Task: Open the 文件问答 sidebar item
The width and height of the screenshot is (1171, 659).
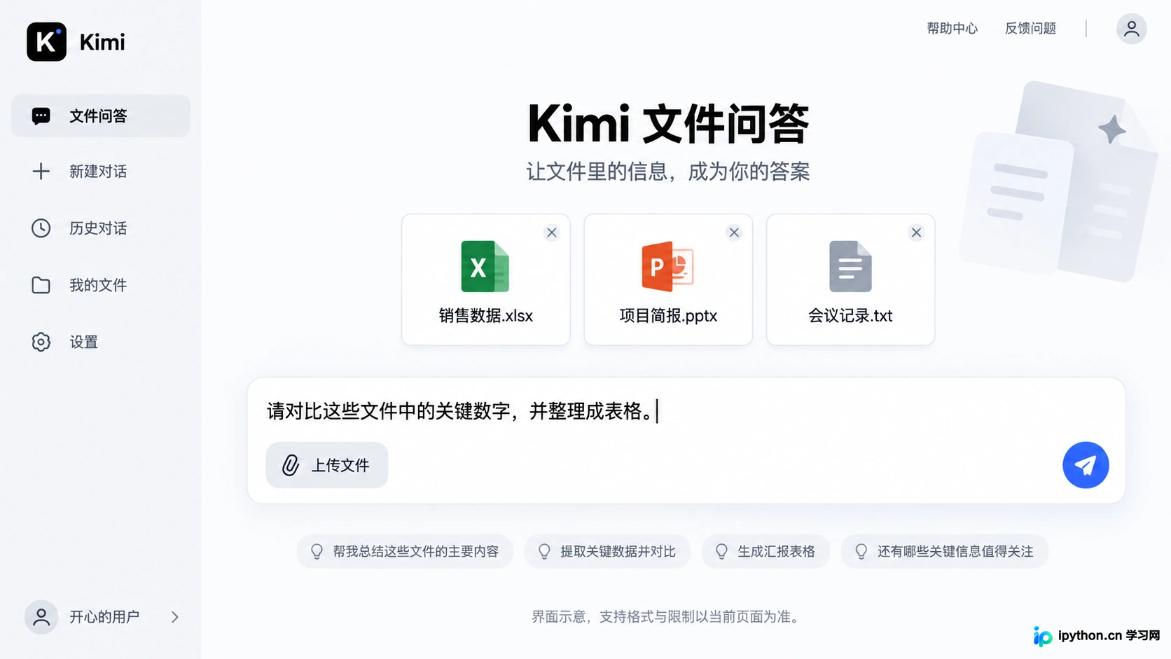Action: 101,116
